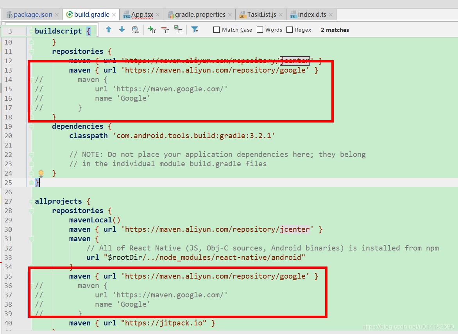Add selection for next occurrence icon

click(152, 30)
